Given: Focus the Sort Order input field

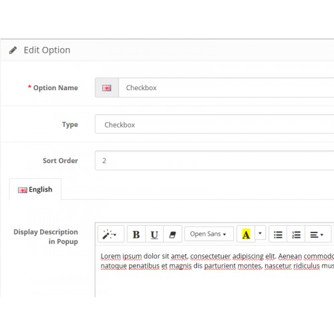Looking at the screenshot, I should coord(214,160).
